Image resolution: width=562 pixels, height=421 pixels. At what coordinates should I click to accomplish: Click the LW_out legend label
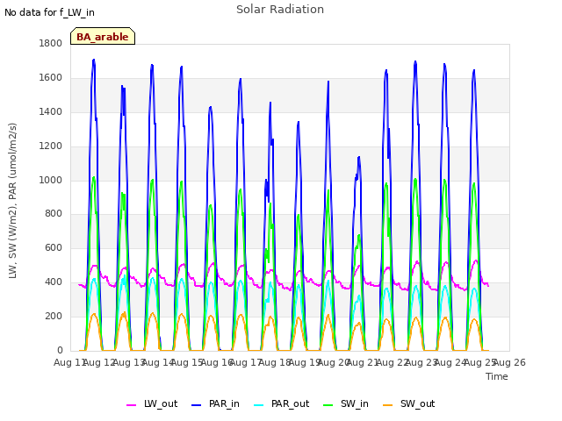(x=161, y=404)
